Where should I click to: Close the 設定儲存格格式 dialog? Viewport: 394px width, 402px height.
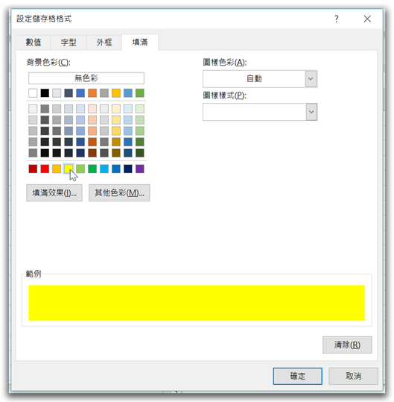(367, 19)
